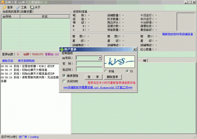Focus the 验证码 input field
The height and width of the screenshot is (139, 197).
[x=89, y=69]
